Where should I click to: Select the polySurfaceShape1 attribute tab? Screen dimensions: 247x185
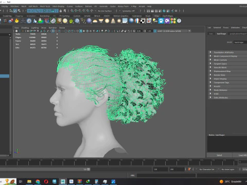coord(238,34)
